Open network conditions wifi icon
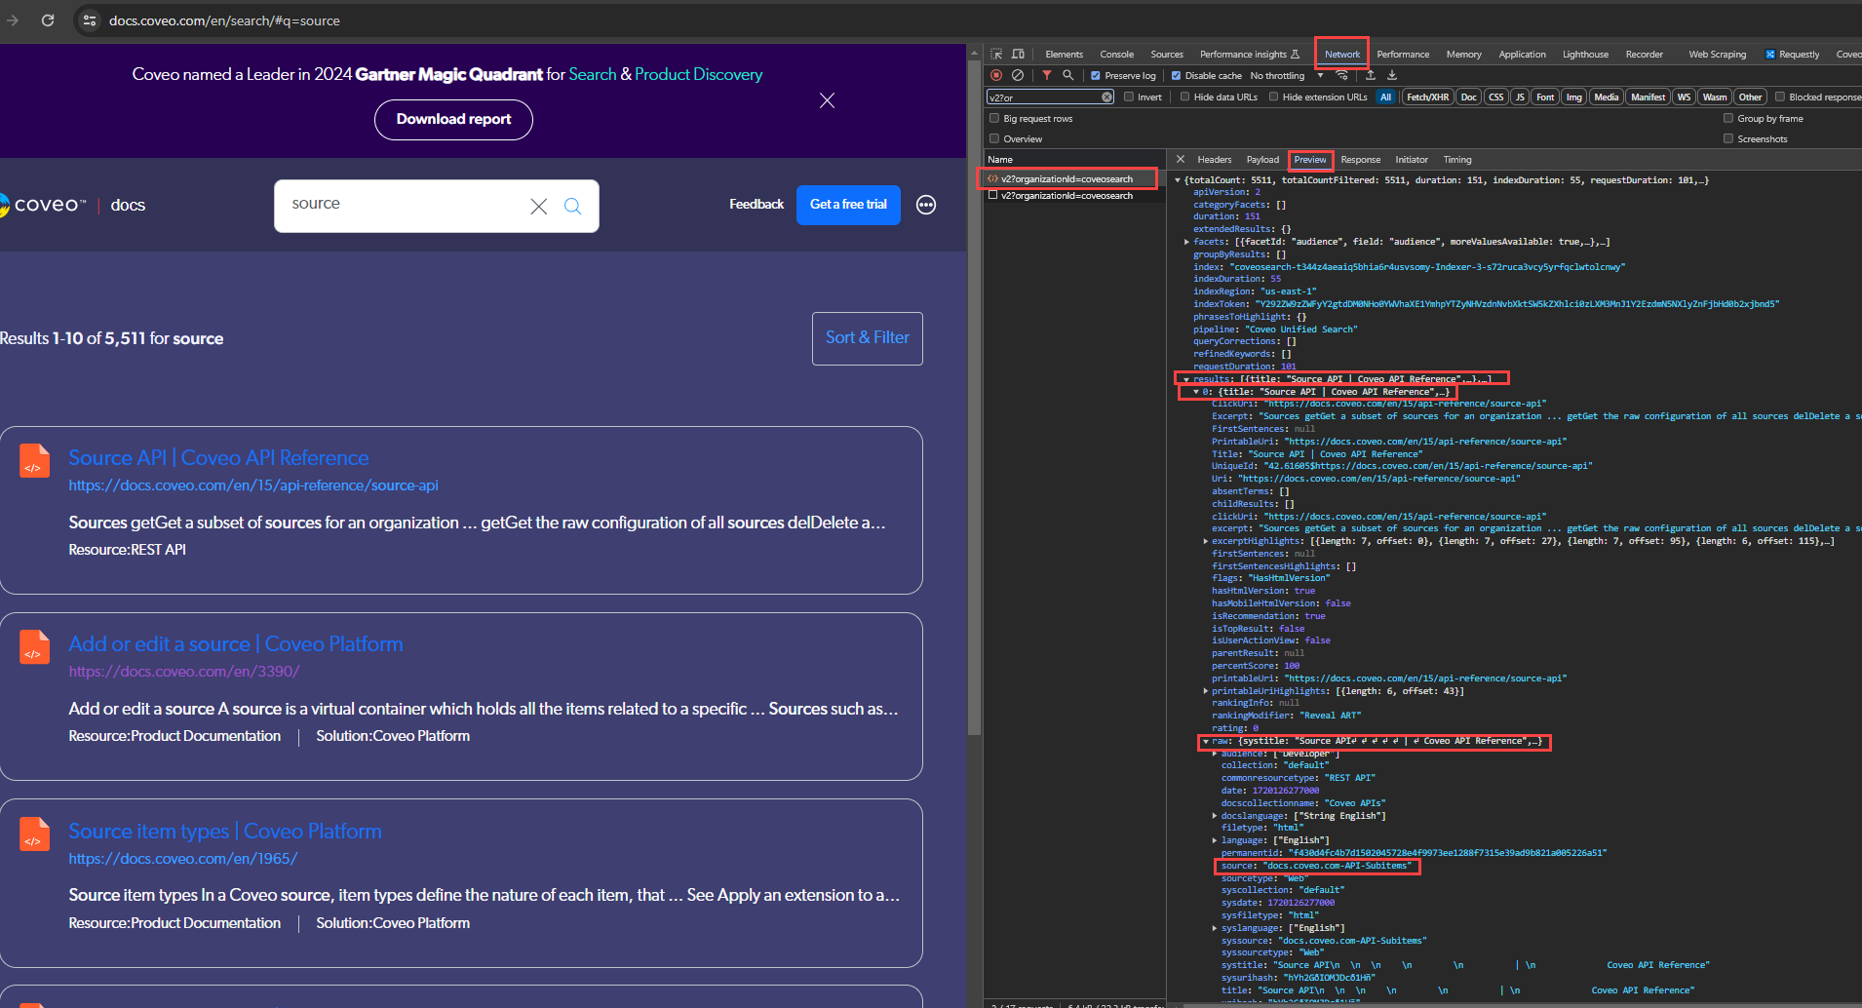Image resolution: width=1862 pixels, height=1008 pixels. coord(1342,75)
